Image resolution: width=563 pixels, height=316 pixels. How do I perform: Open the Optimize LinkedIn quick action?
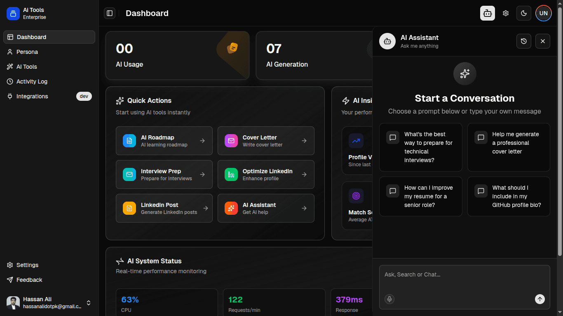(266, 174)
